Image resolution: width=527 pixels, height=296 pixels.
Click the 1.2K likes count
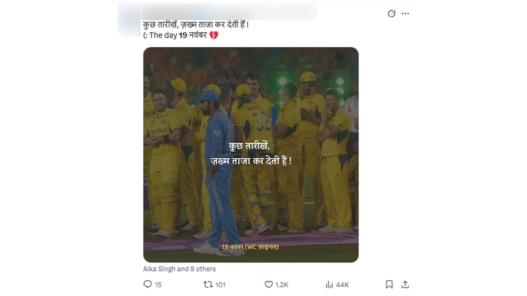[x=282, y=285]
